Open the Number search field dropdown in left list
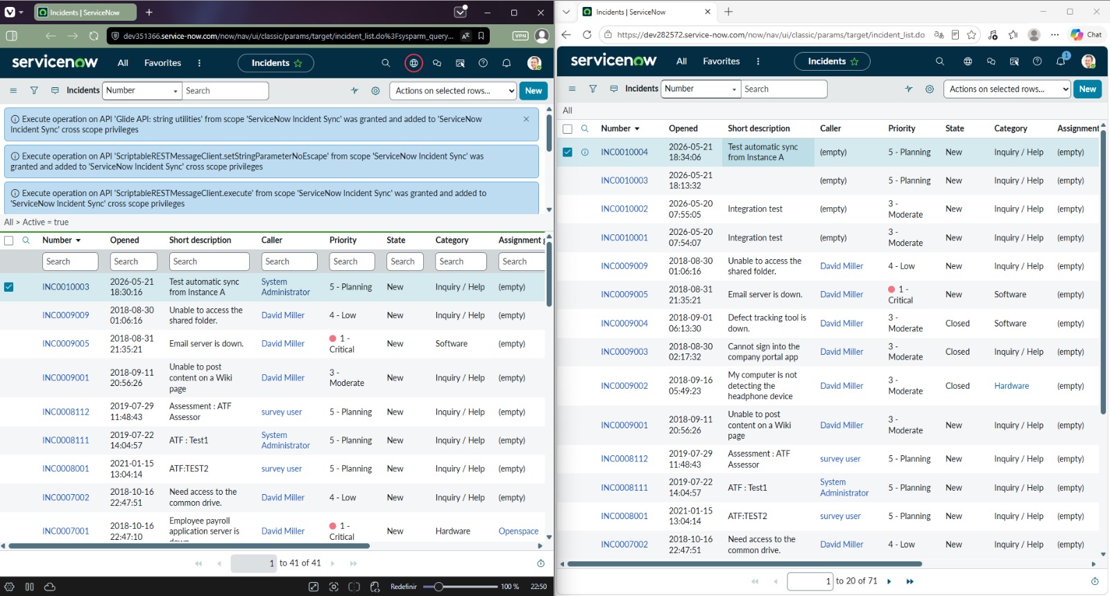This screenshot has width=1110, height=596. tap(143, 91)
